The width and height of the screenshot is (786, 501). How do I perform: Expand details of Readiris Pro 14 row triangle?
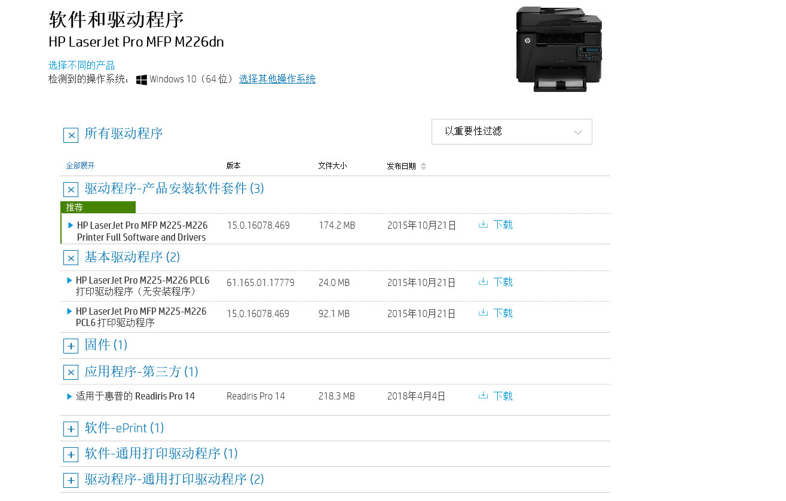[x=70, y=397]
